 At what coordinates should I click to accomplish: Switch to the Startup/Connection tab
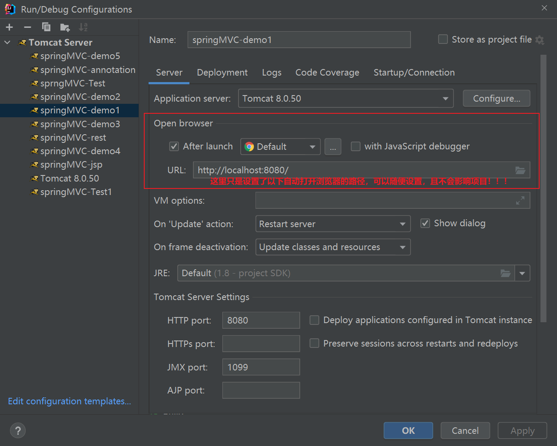(x=414, y=73)
